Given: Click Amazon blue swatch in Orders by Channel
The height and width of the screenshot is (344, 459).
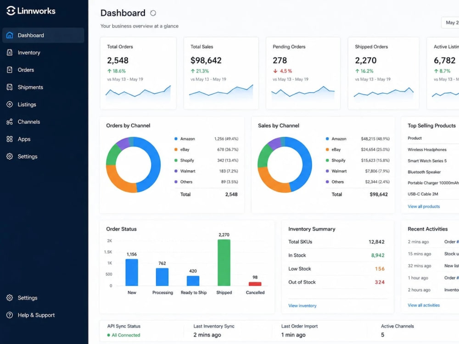Looking at the screenshot, I should (176, 139).
